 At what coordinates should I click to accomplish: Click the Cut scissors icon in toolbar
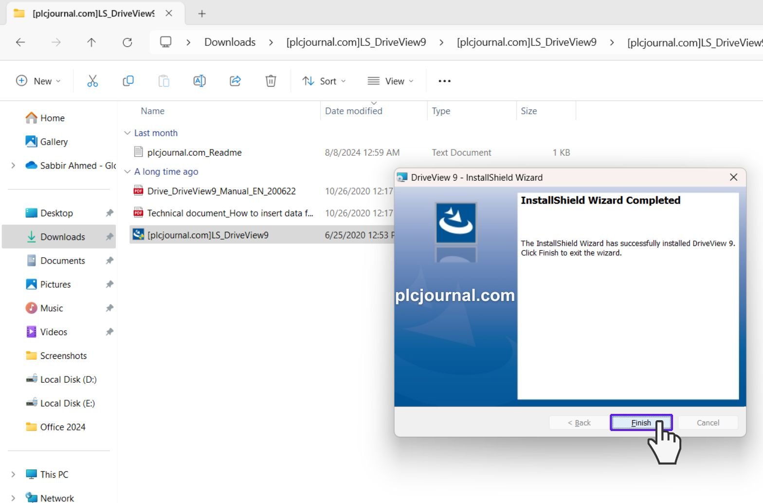(x=92, y=81)
